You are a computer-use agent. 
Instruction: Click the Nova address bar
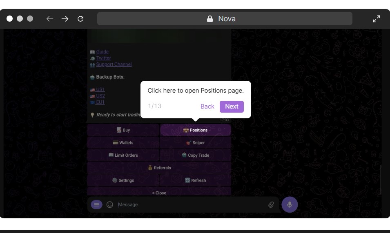pos(225,19)
